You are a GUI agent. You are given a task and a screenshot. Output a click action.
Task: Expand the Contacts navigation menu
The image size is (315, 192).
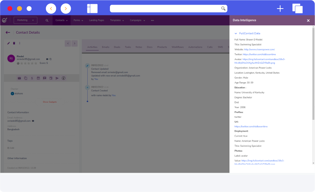coord(61,20)
